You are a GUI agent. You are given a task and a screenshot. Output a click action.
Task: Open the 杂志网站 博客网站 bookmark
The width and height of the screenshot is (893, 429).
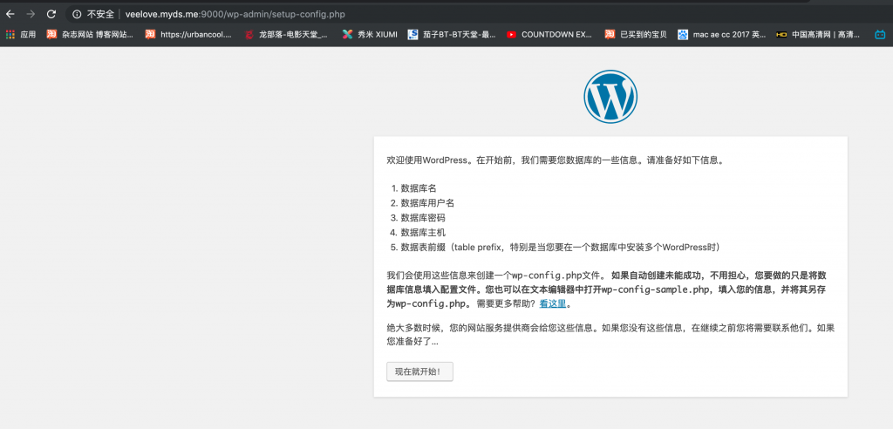pos(90,34)
